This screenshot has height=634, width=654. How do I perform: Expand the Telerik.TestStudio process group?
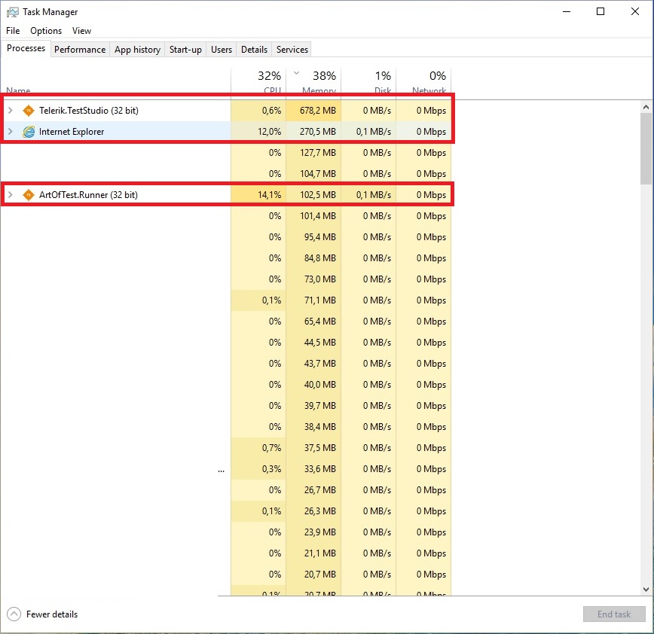tap(10, 111)
